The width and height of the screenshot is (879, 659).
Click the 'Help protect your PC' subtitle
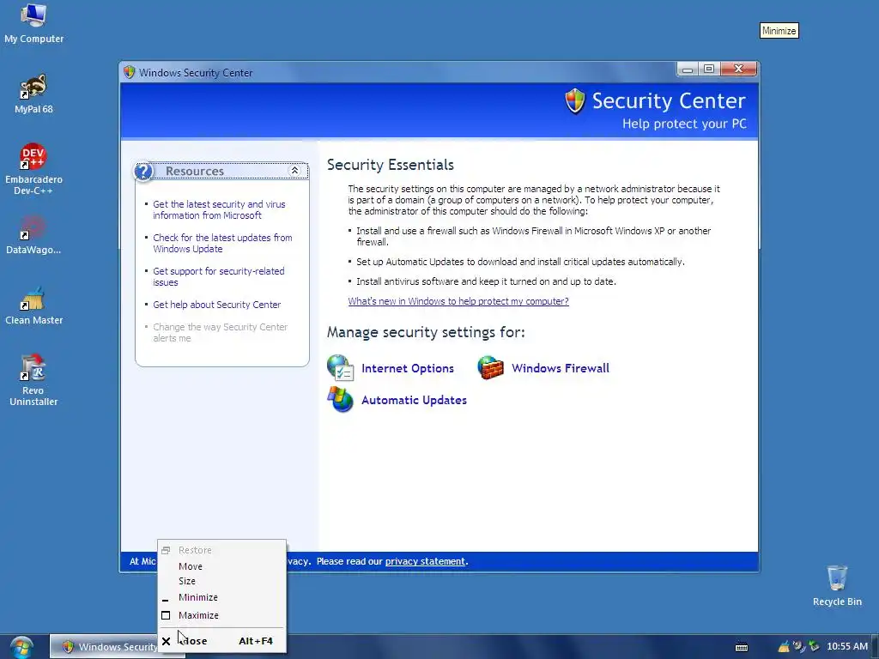point(684,124)
